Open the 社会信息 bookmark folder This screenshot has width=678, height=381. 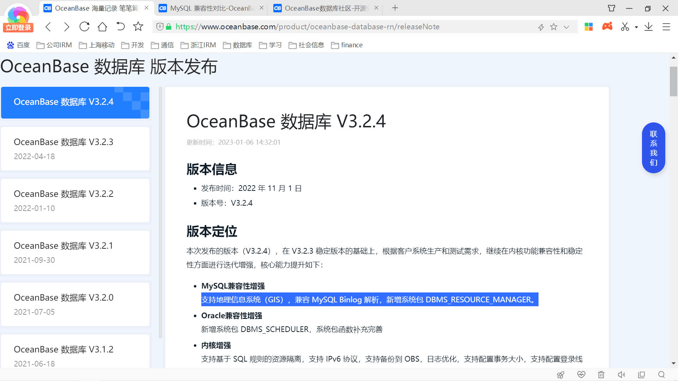coord(307,45)
